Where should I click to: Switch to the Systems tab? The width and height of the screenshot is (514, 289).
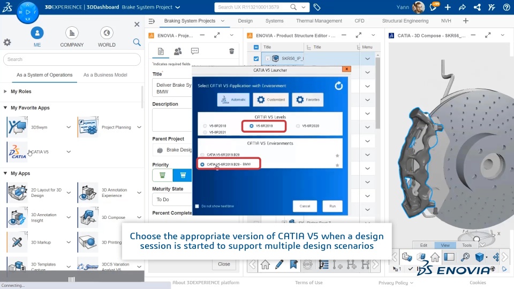tap(274, 21)
